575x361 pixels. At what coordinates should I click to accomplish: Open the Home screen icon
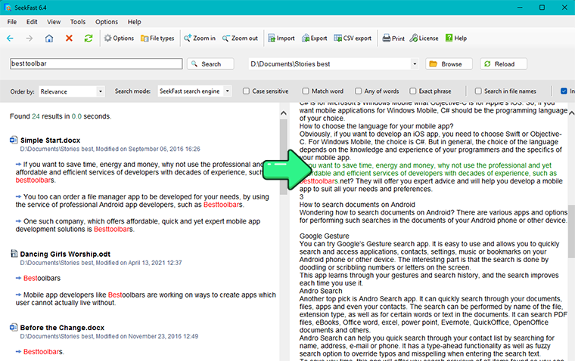(49, 38)
